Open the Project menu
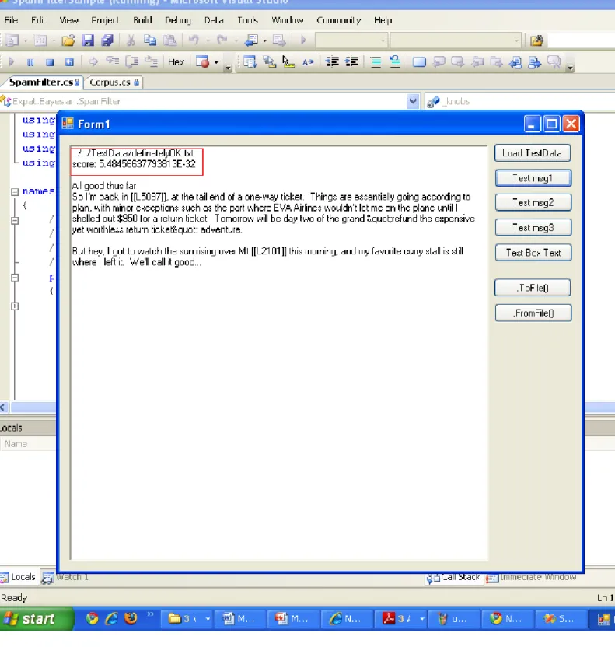 105,20
